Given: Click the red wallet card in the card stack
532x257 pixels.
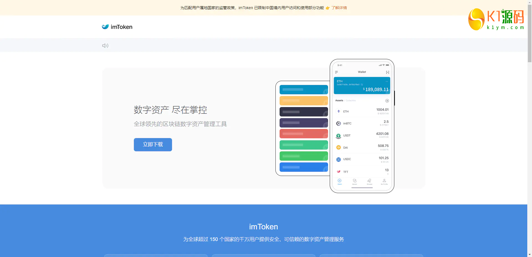Looking at the screenshot, I should (304, 134).
